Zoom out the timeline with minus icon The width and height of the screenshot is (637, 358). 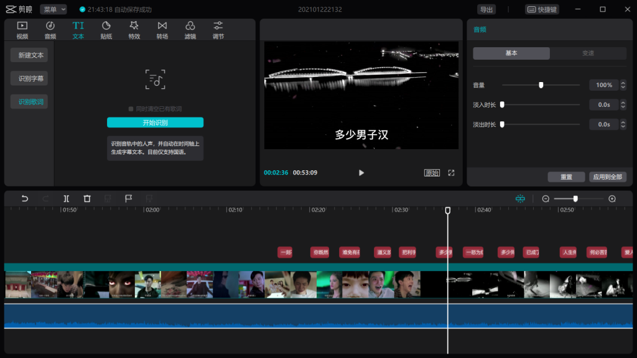[546, 198]
